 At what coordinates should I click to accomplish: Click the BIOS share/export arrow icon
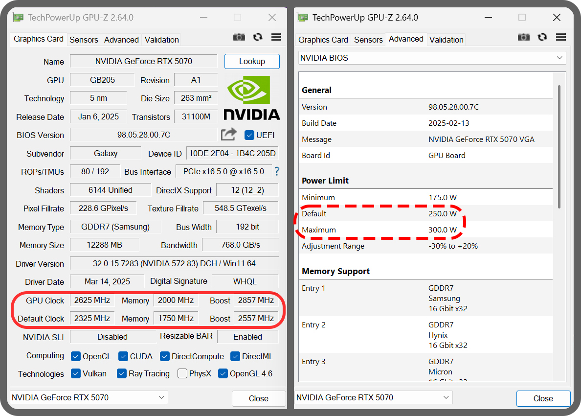[228, 134]
